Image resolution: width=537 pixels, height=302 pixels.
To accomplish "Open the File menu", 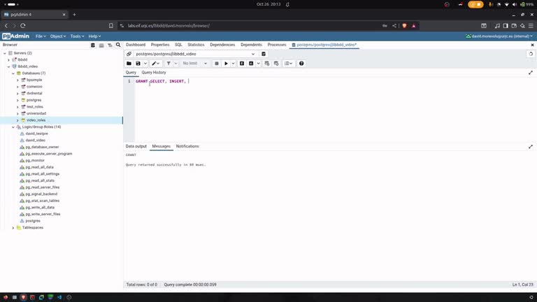I will 41,36.
